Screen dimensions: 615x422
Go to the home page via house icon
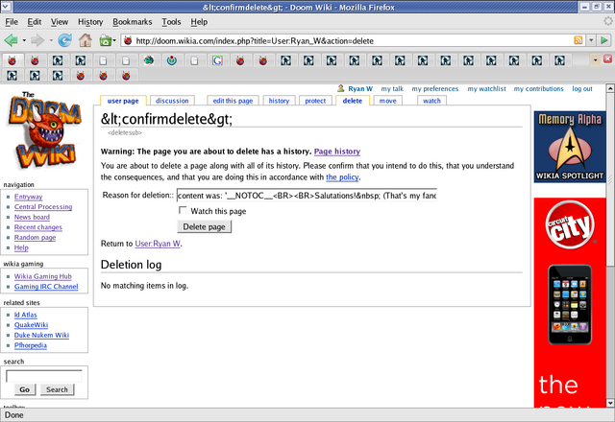click(x=86, y=40)
